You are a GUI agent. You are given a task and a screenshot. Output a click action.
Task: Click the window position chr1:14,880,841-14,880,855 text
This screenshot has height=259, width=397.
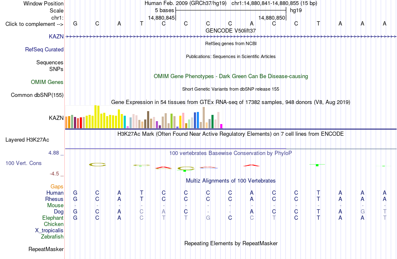coord(274,3)
